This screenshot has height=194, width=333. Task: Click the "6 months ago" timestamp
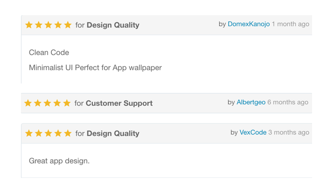288,102
